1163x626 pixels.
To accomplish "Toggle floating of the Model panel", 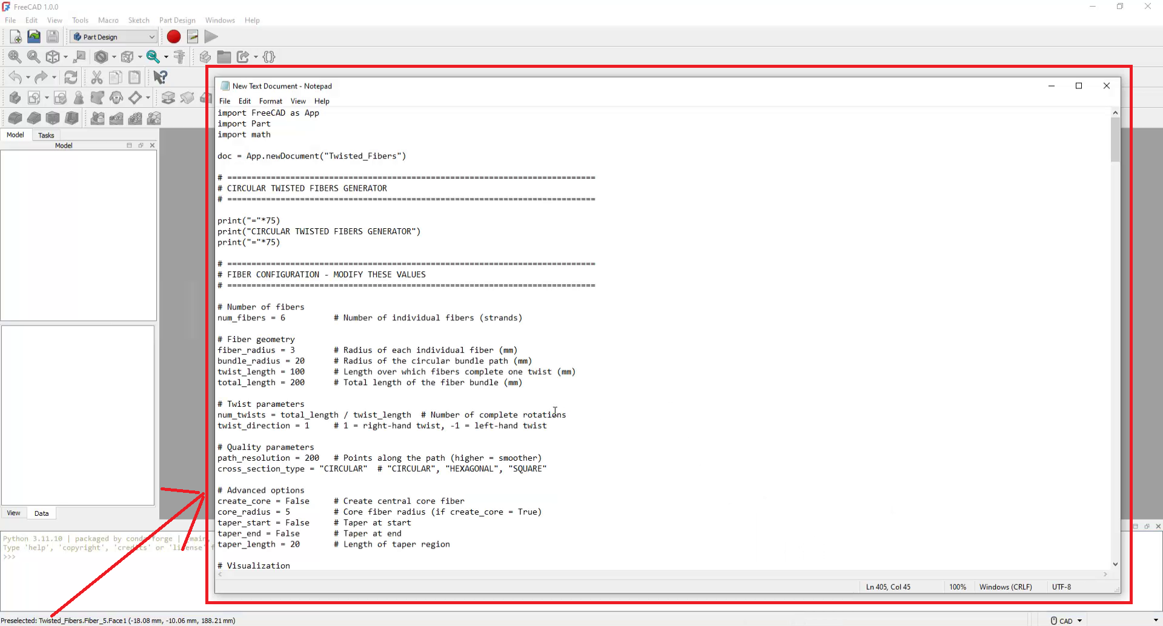I will point(141,145).
